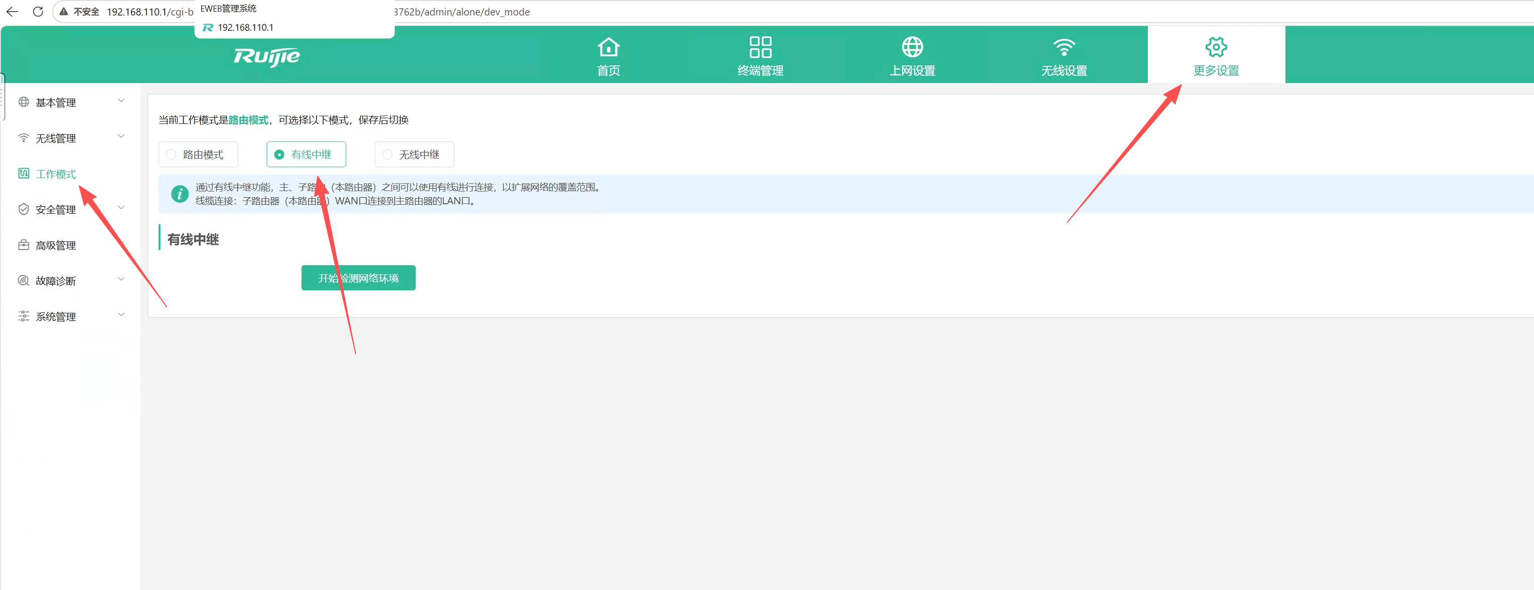Expand the 系统管理 chevron

click(121, 315)
